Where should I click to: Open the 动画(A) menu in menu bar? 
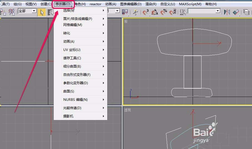pyautogui.click(x=111, y=4)
